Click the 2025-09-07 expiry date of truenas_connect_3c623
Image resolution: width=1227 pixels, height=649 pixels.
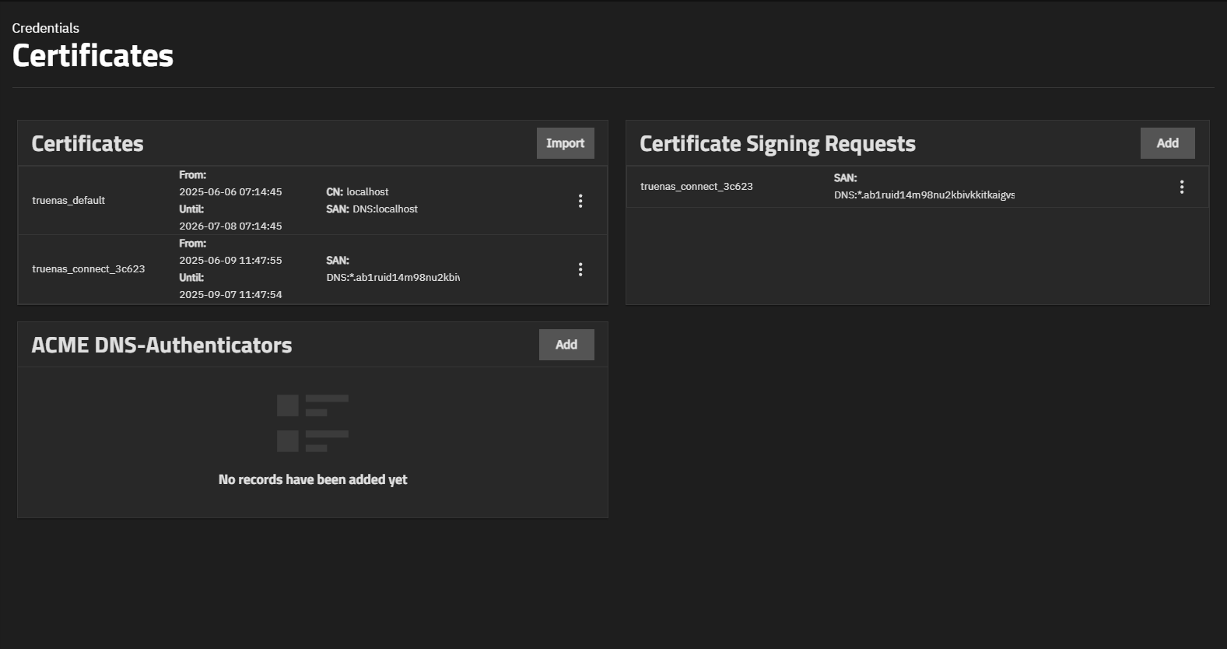pos(230,295)
